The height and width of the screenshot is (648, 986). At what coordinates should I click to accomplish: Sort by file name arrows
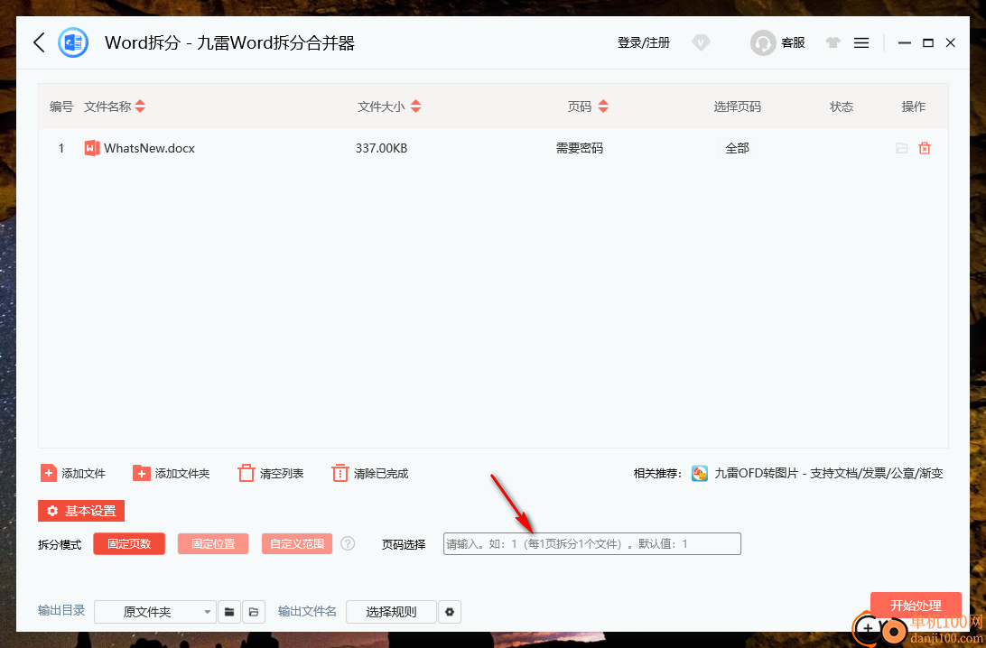(140, 106)
